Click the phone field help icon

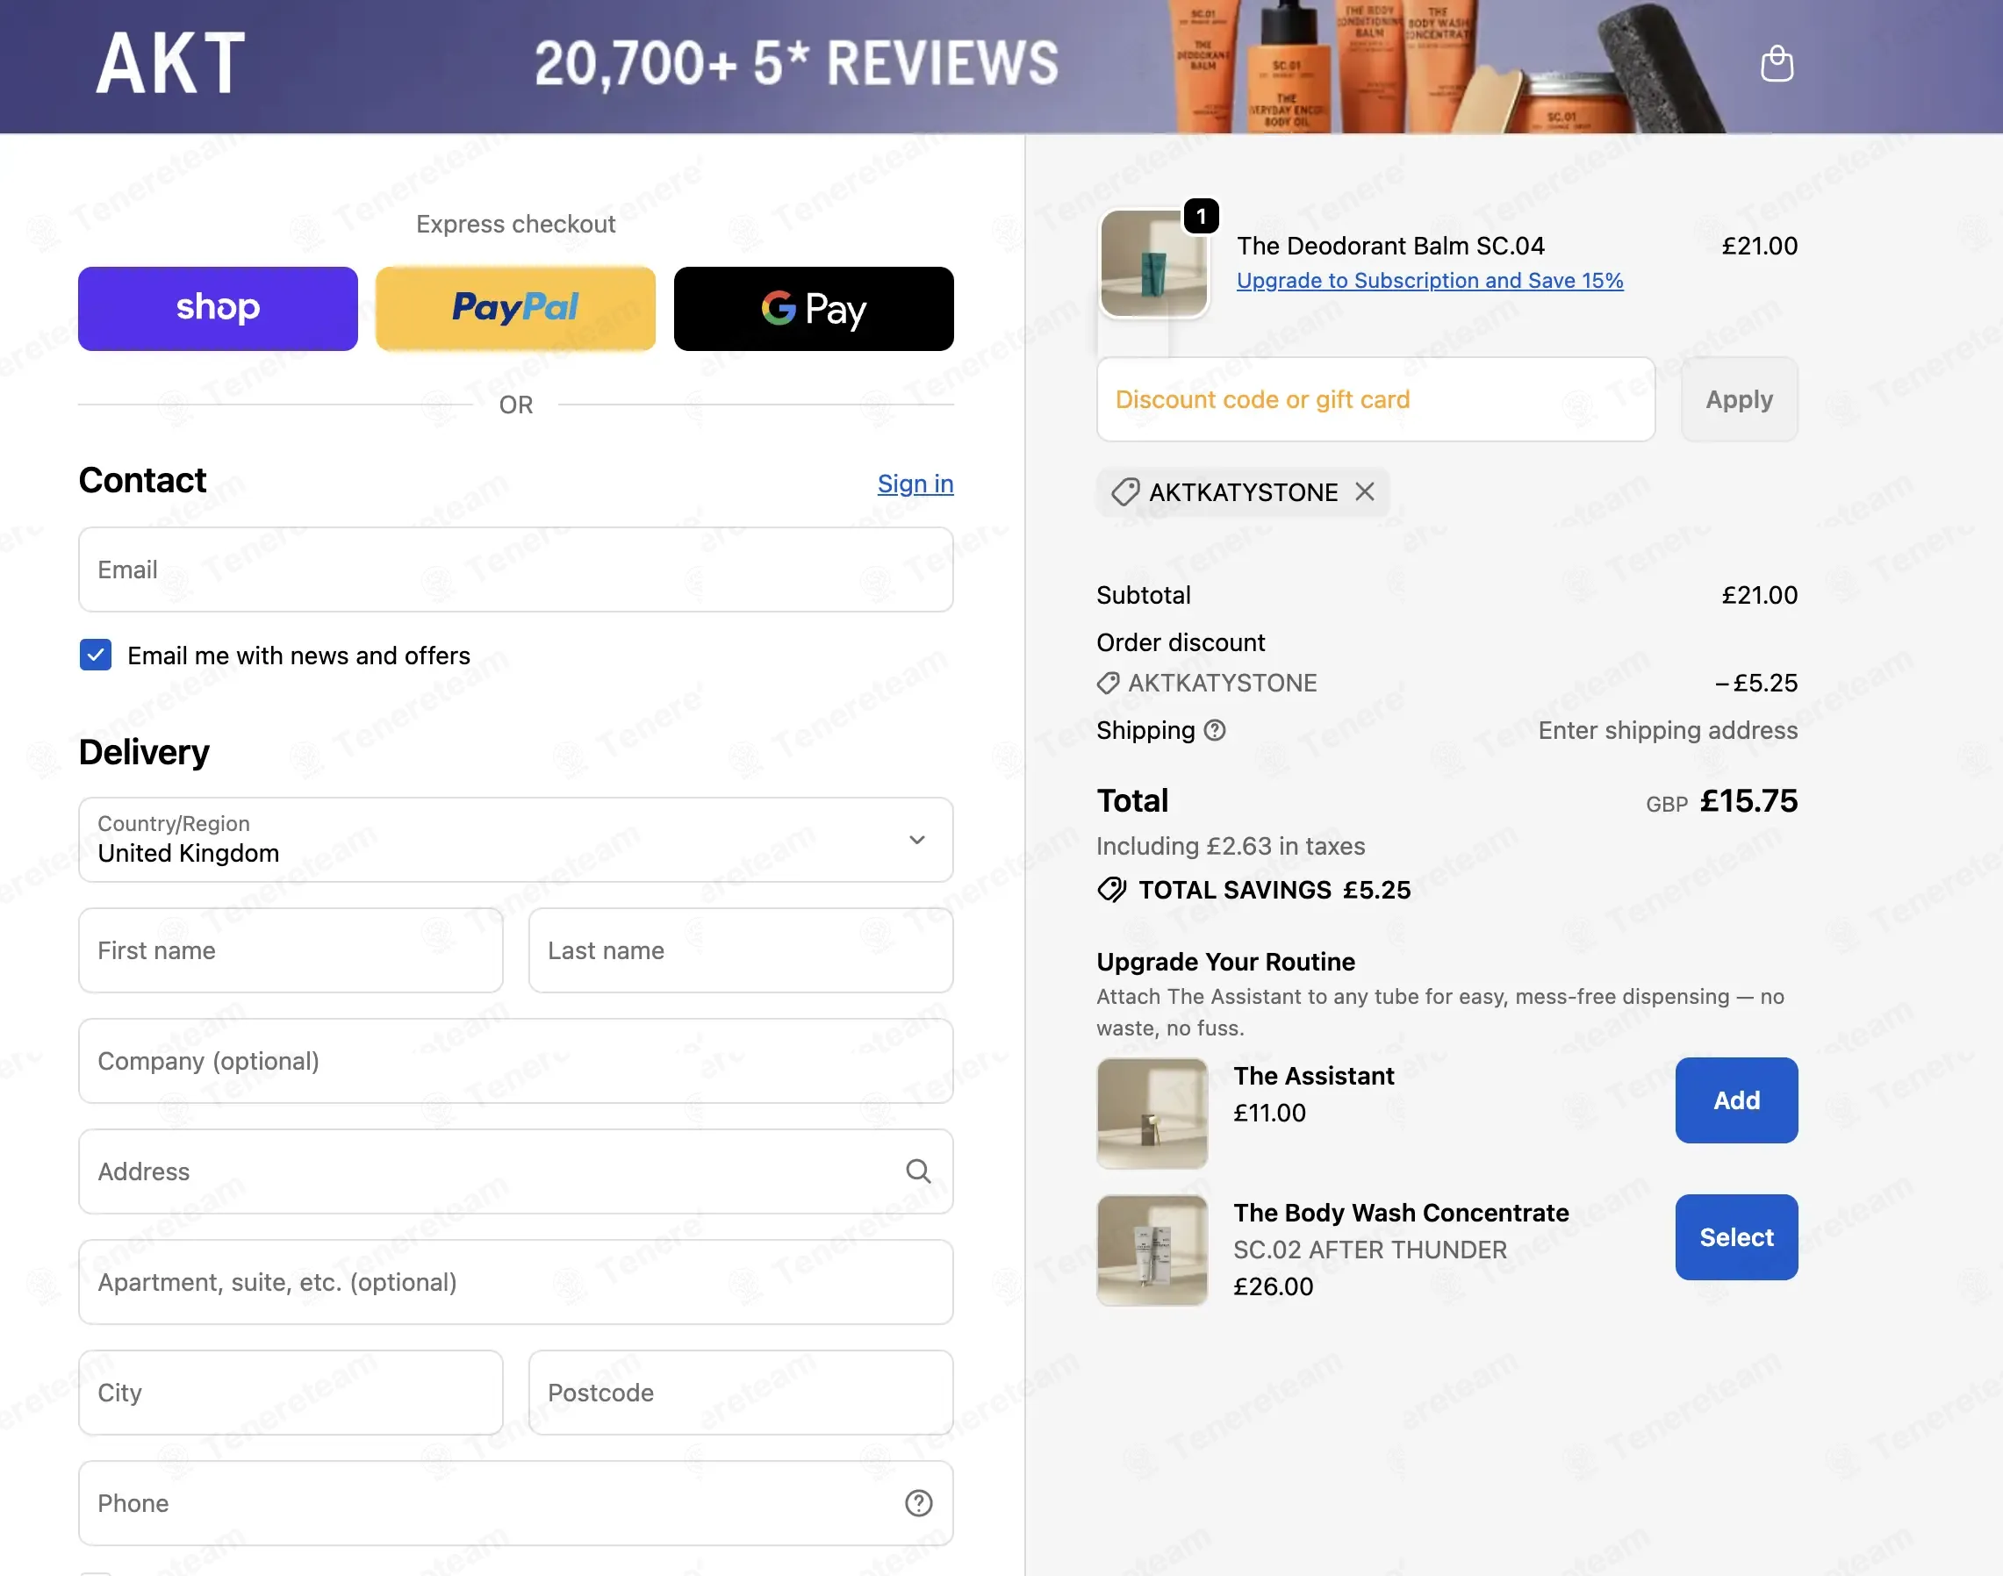pos(917,1503)
